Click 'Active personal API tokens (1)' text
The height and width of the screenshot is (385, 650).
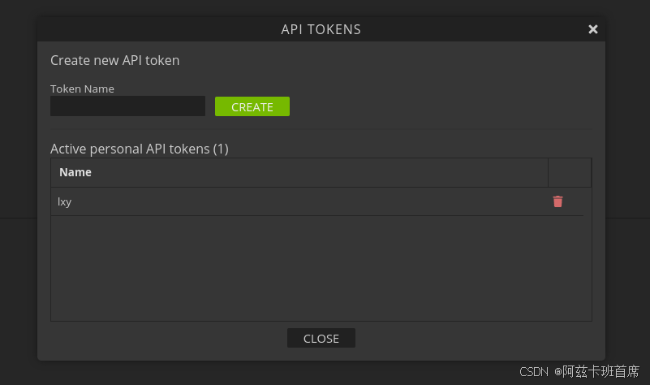click(x=140, y=149)
